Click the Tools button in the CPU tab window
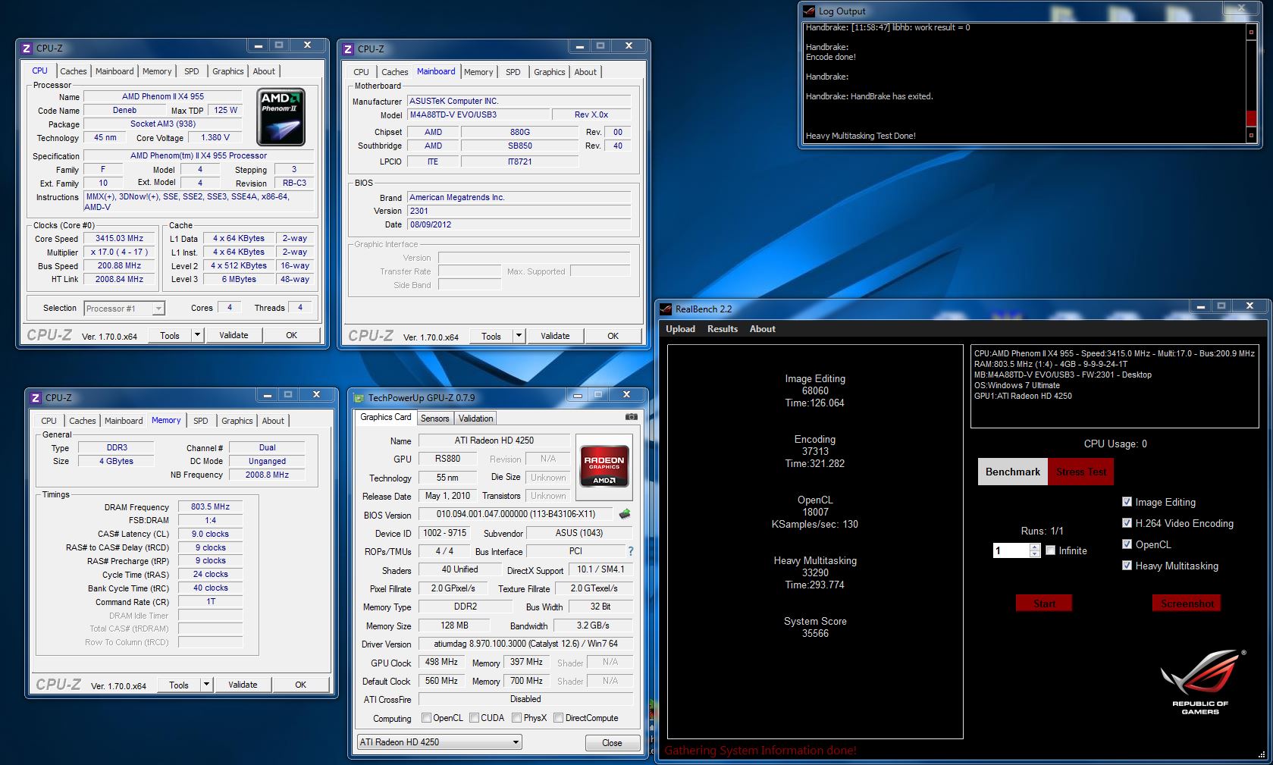Image resolution: width=1273 pixels, height=765 pixels. pyautogui.click(x=170, y=335)
